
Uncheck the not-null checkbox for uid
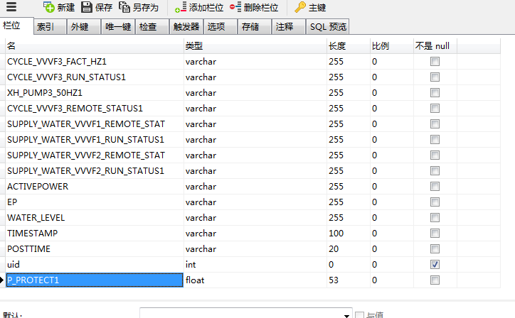tap(435, 265)
